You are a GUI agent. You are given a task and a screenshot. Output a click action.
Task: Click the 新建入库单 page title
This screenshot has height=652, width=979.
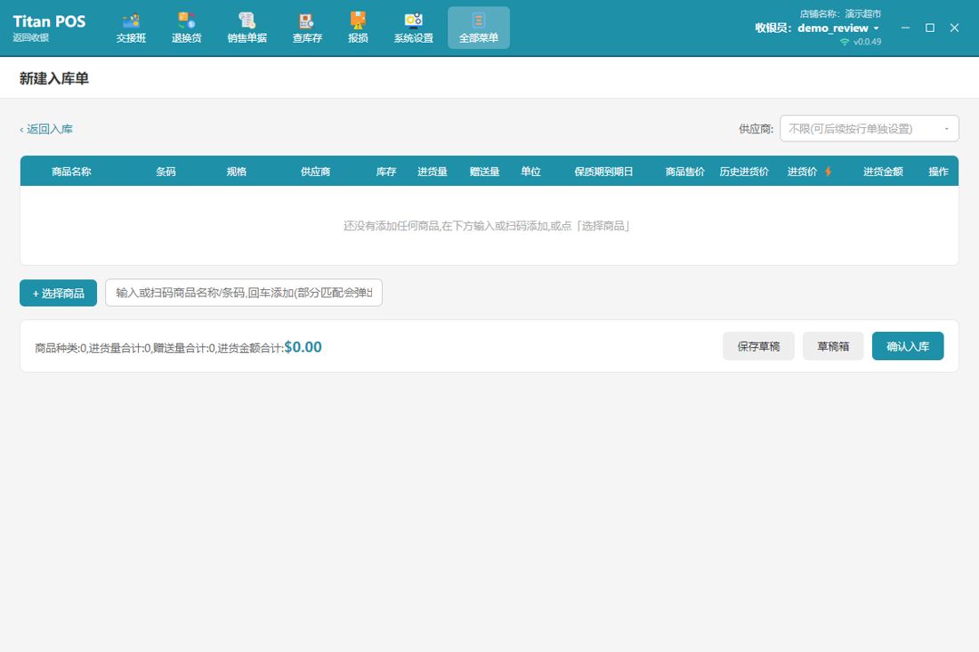[54, 78]
